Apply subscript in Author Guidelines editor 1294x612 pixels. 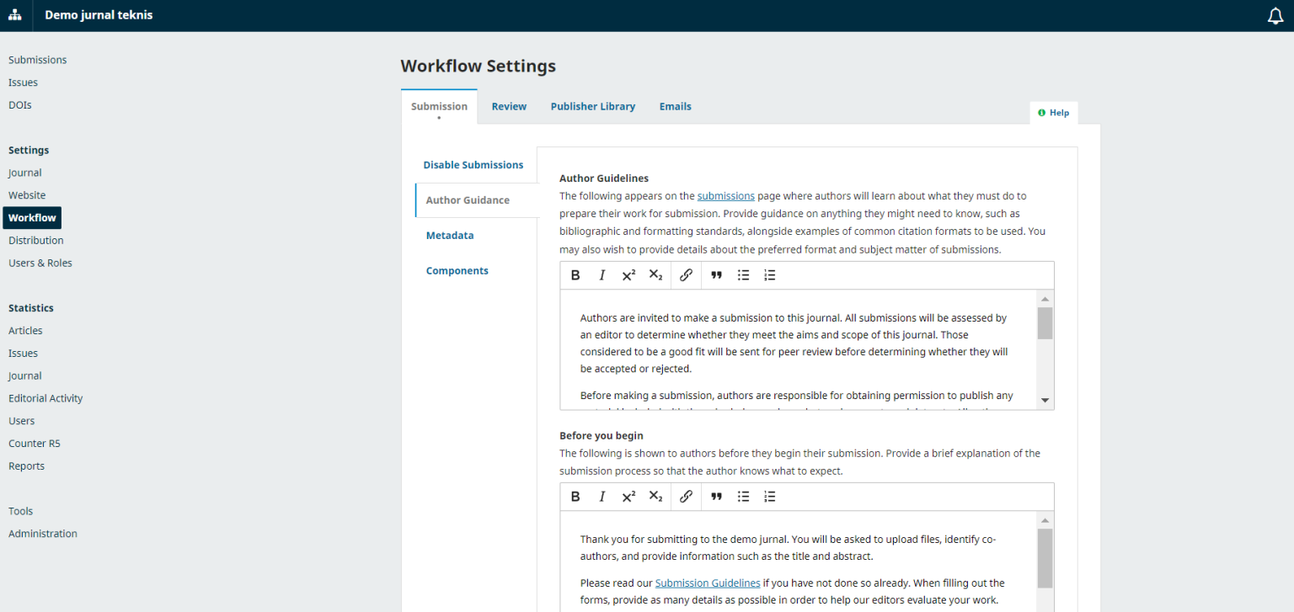point(655,275)
